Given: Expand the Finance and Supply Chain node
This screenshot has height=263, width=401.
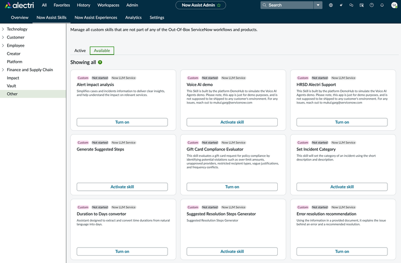Looking at the screenshot, I should [3, 70].
